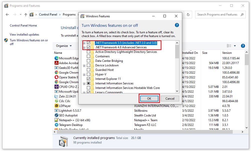Click the Notepad++ program icon
The image size is (251, 151).
click(56, 120)
